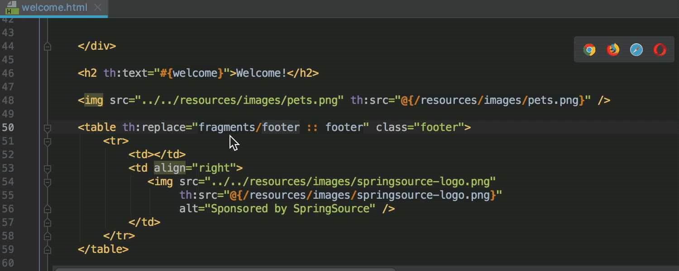Click the first "footer" after fragments slash
This screenshot has width=679, height=271.
[281, 127]
